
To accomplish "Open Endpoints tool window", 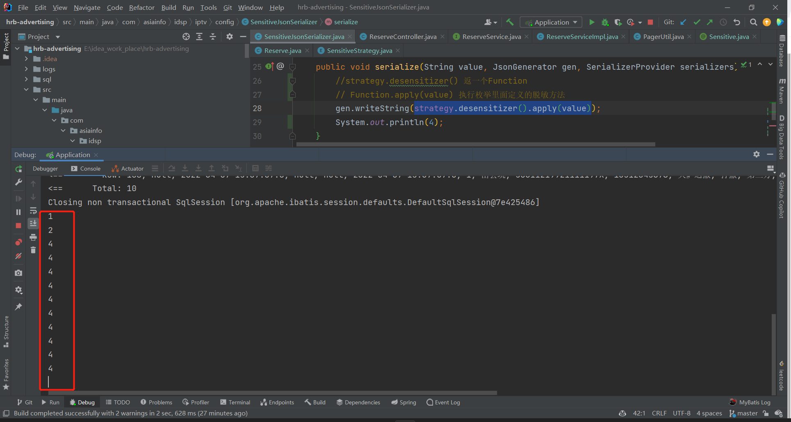I will coord(277,402).
